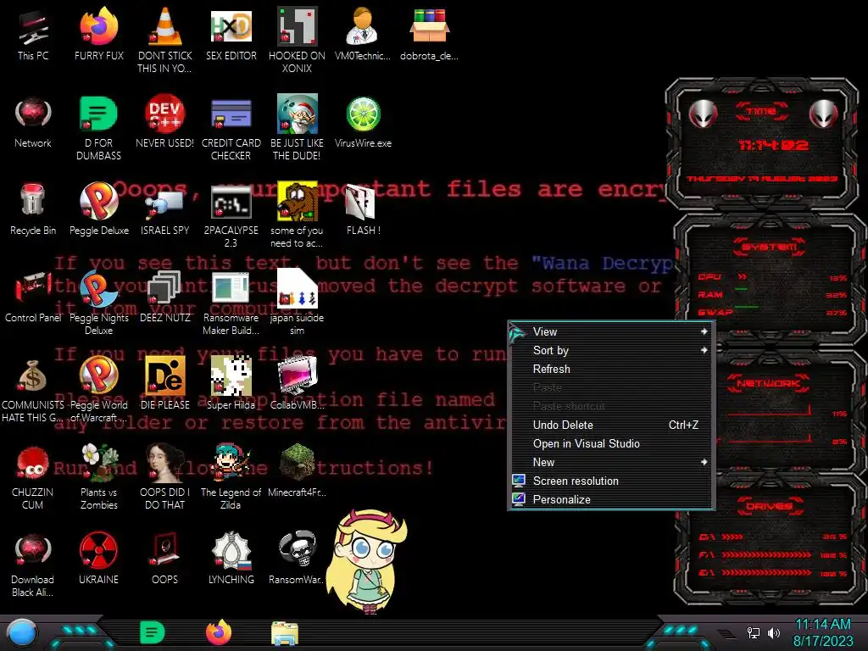868x651 pixels.
Task: Click the C:\ drive usage bar
Action: coord(773,537)
